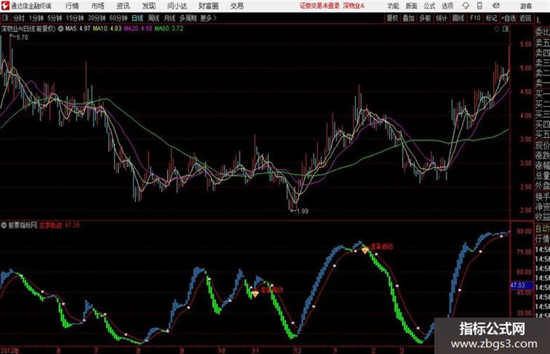Select the 周线 period tab
The width and height of the screenshot is (550, 354).
click(154, 18)
